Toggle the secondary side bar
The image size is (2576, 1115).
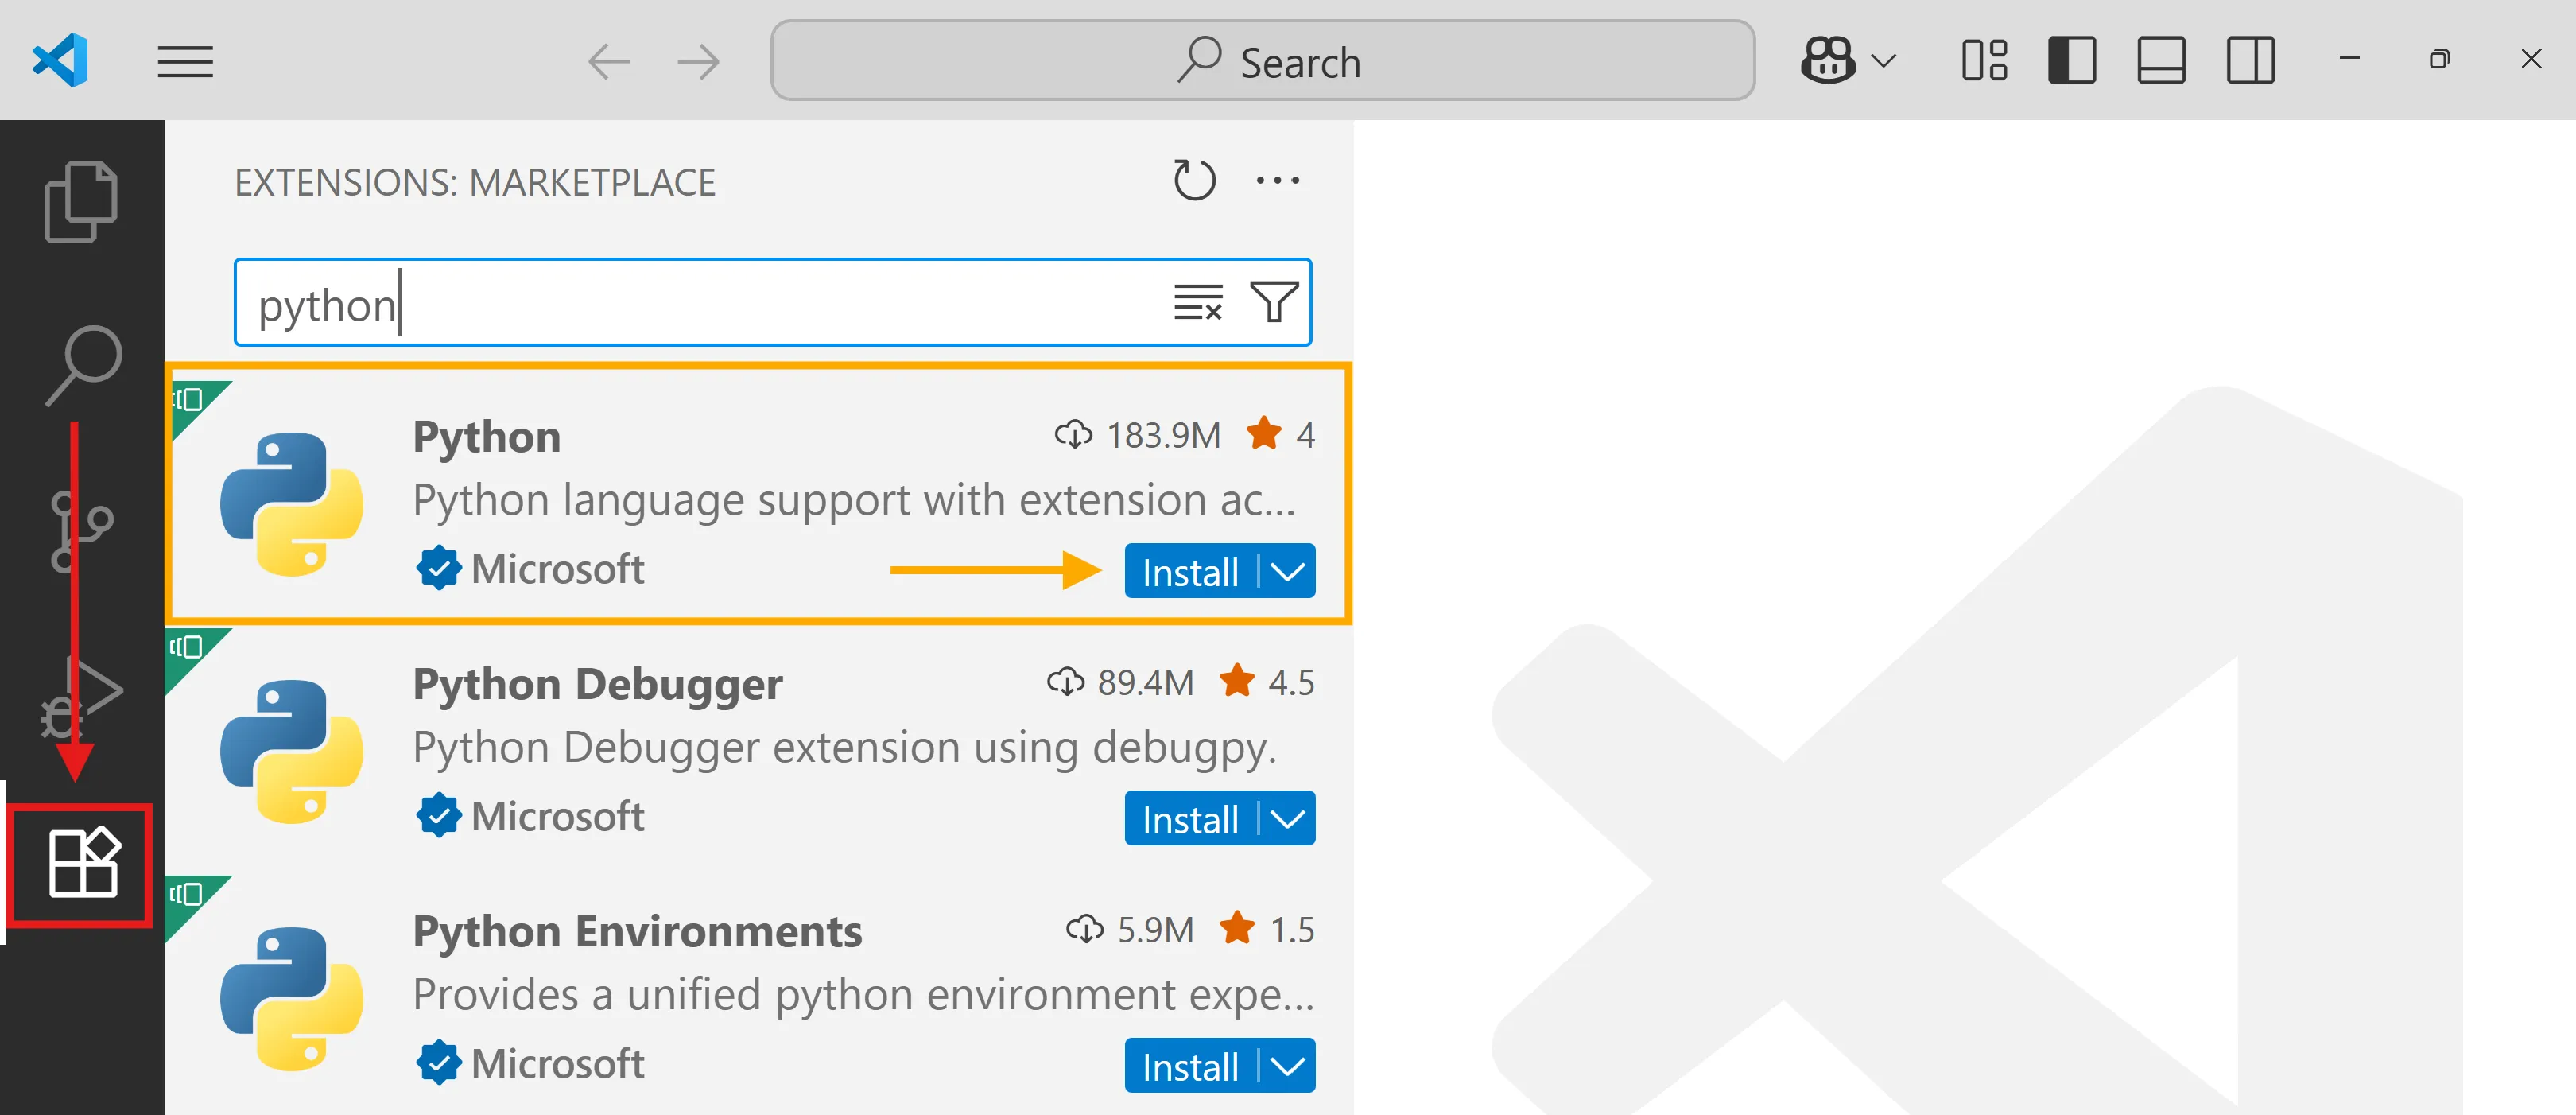point(2250,61)
